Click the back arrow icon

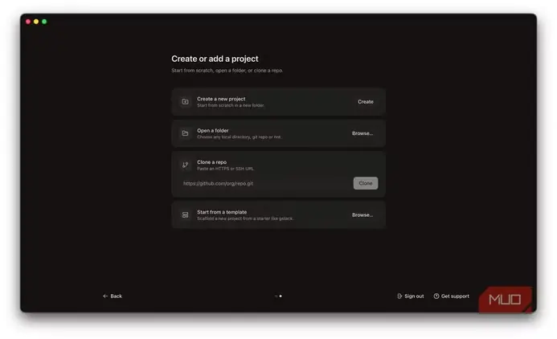click(105, 296)
